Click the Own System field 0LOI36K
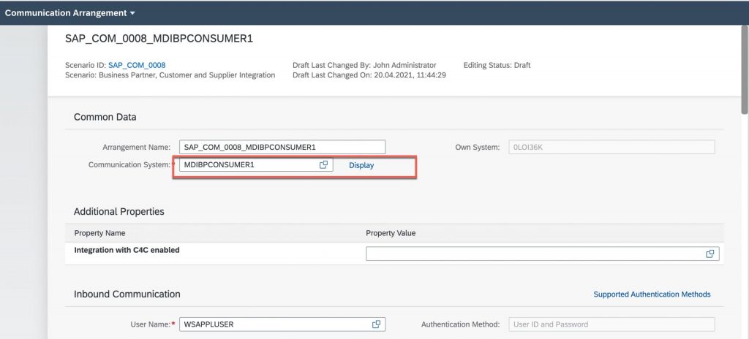The width and height of the screenshot is (749, 339). (x=612, y=147)
